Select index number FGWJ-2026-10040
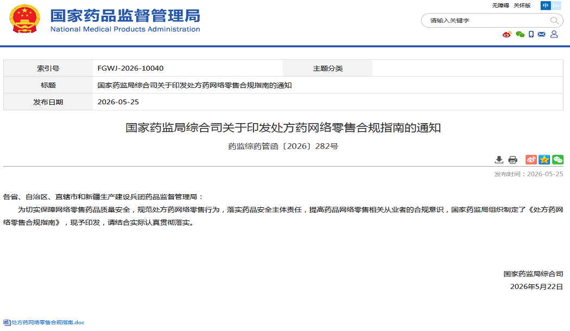The width and height of the screenshot is (570, 331). point(130,68)
